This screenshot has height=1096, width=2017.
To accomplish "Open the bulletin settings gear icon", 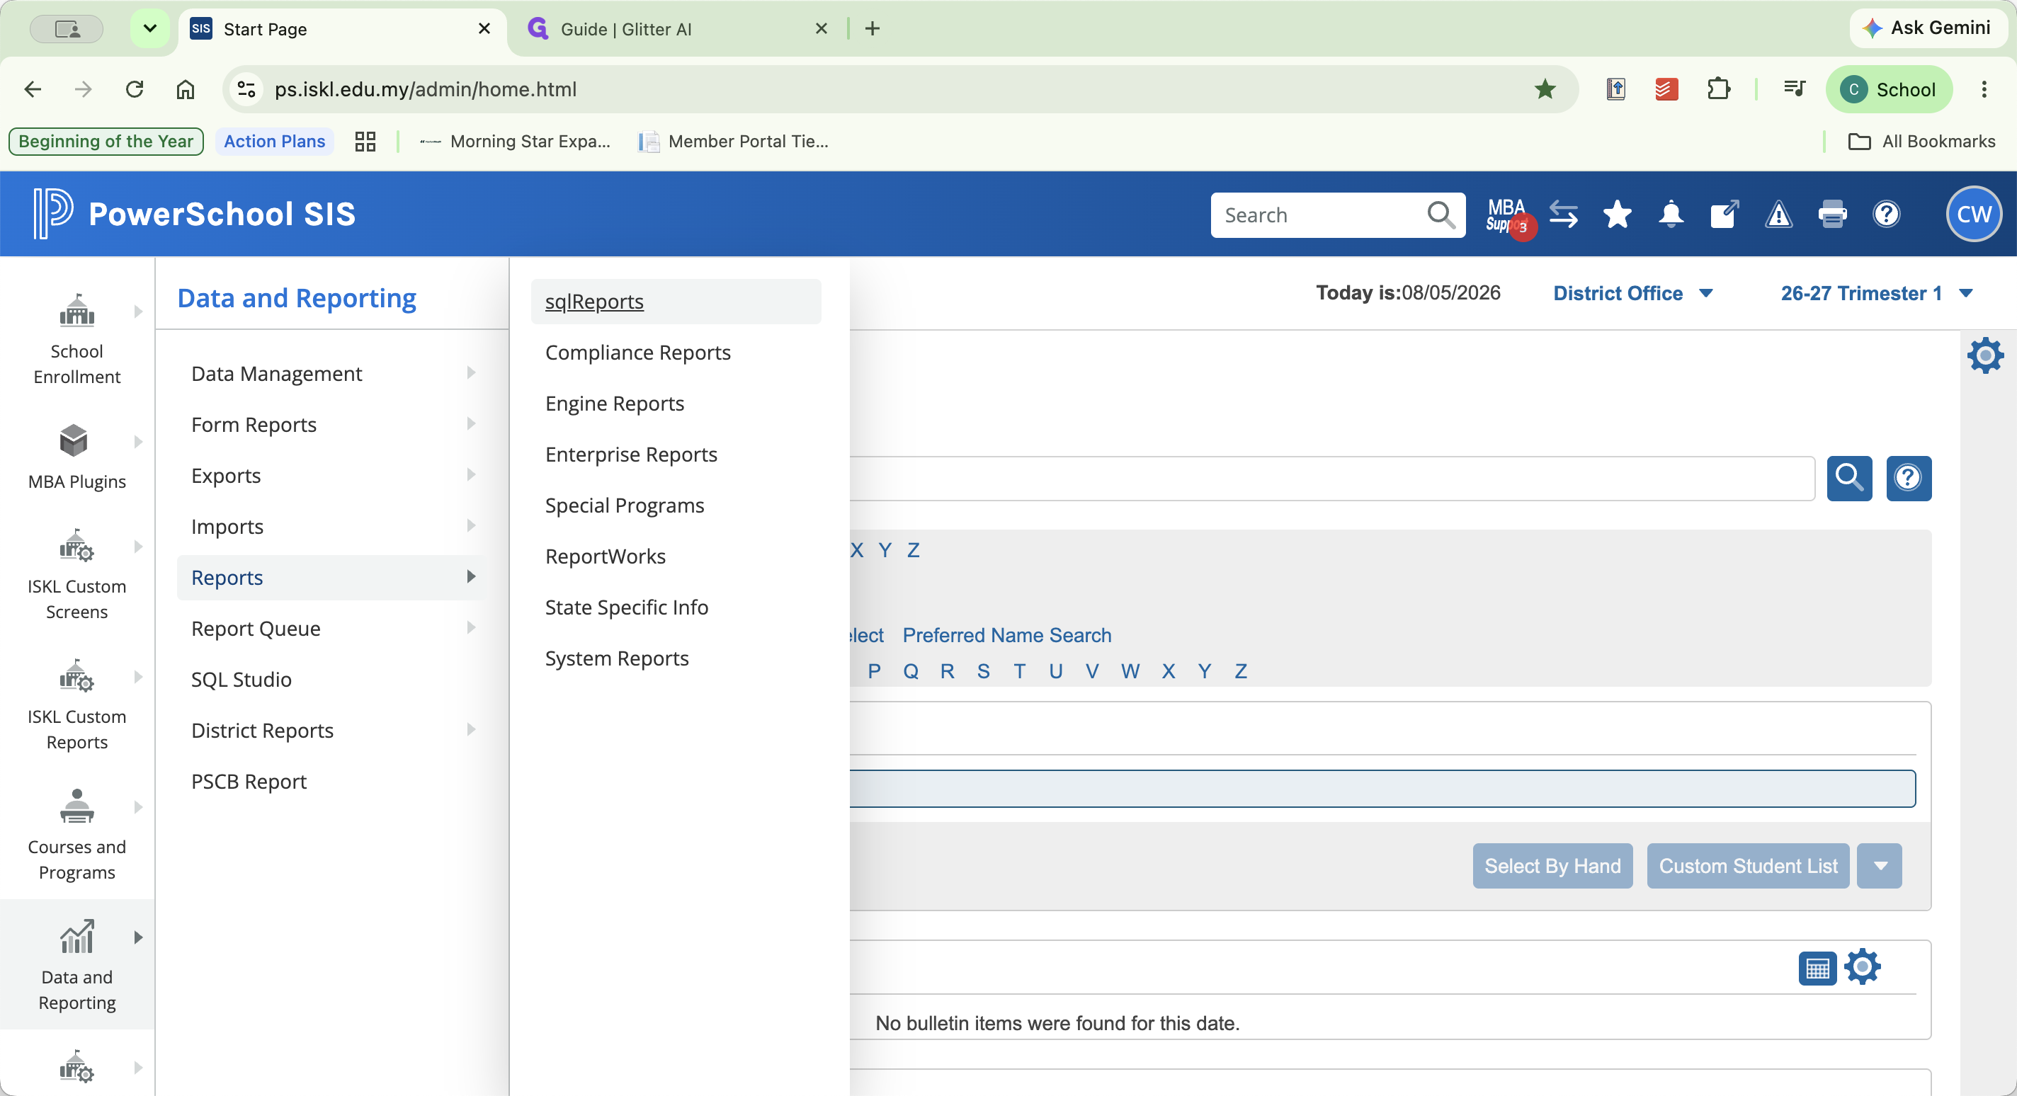I will pyautogui.click(x=1863, y=967).
